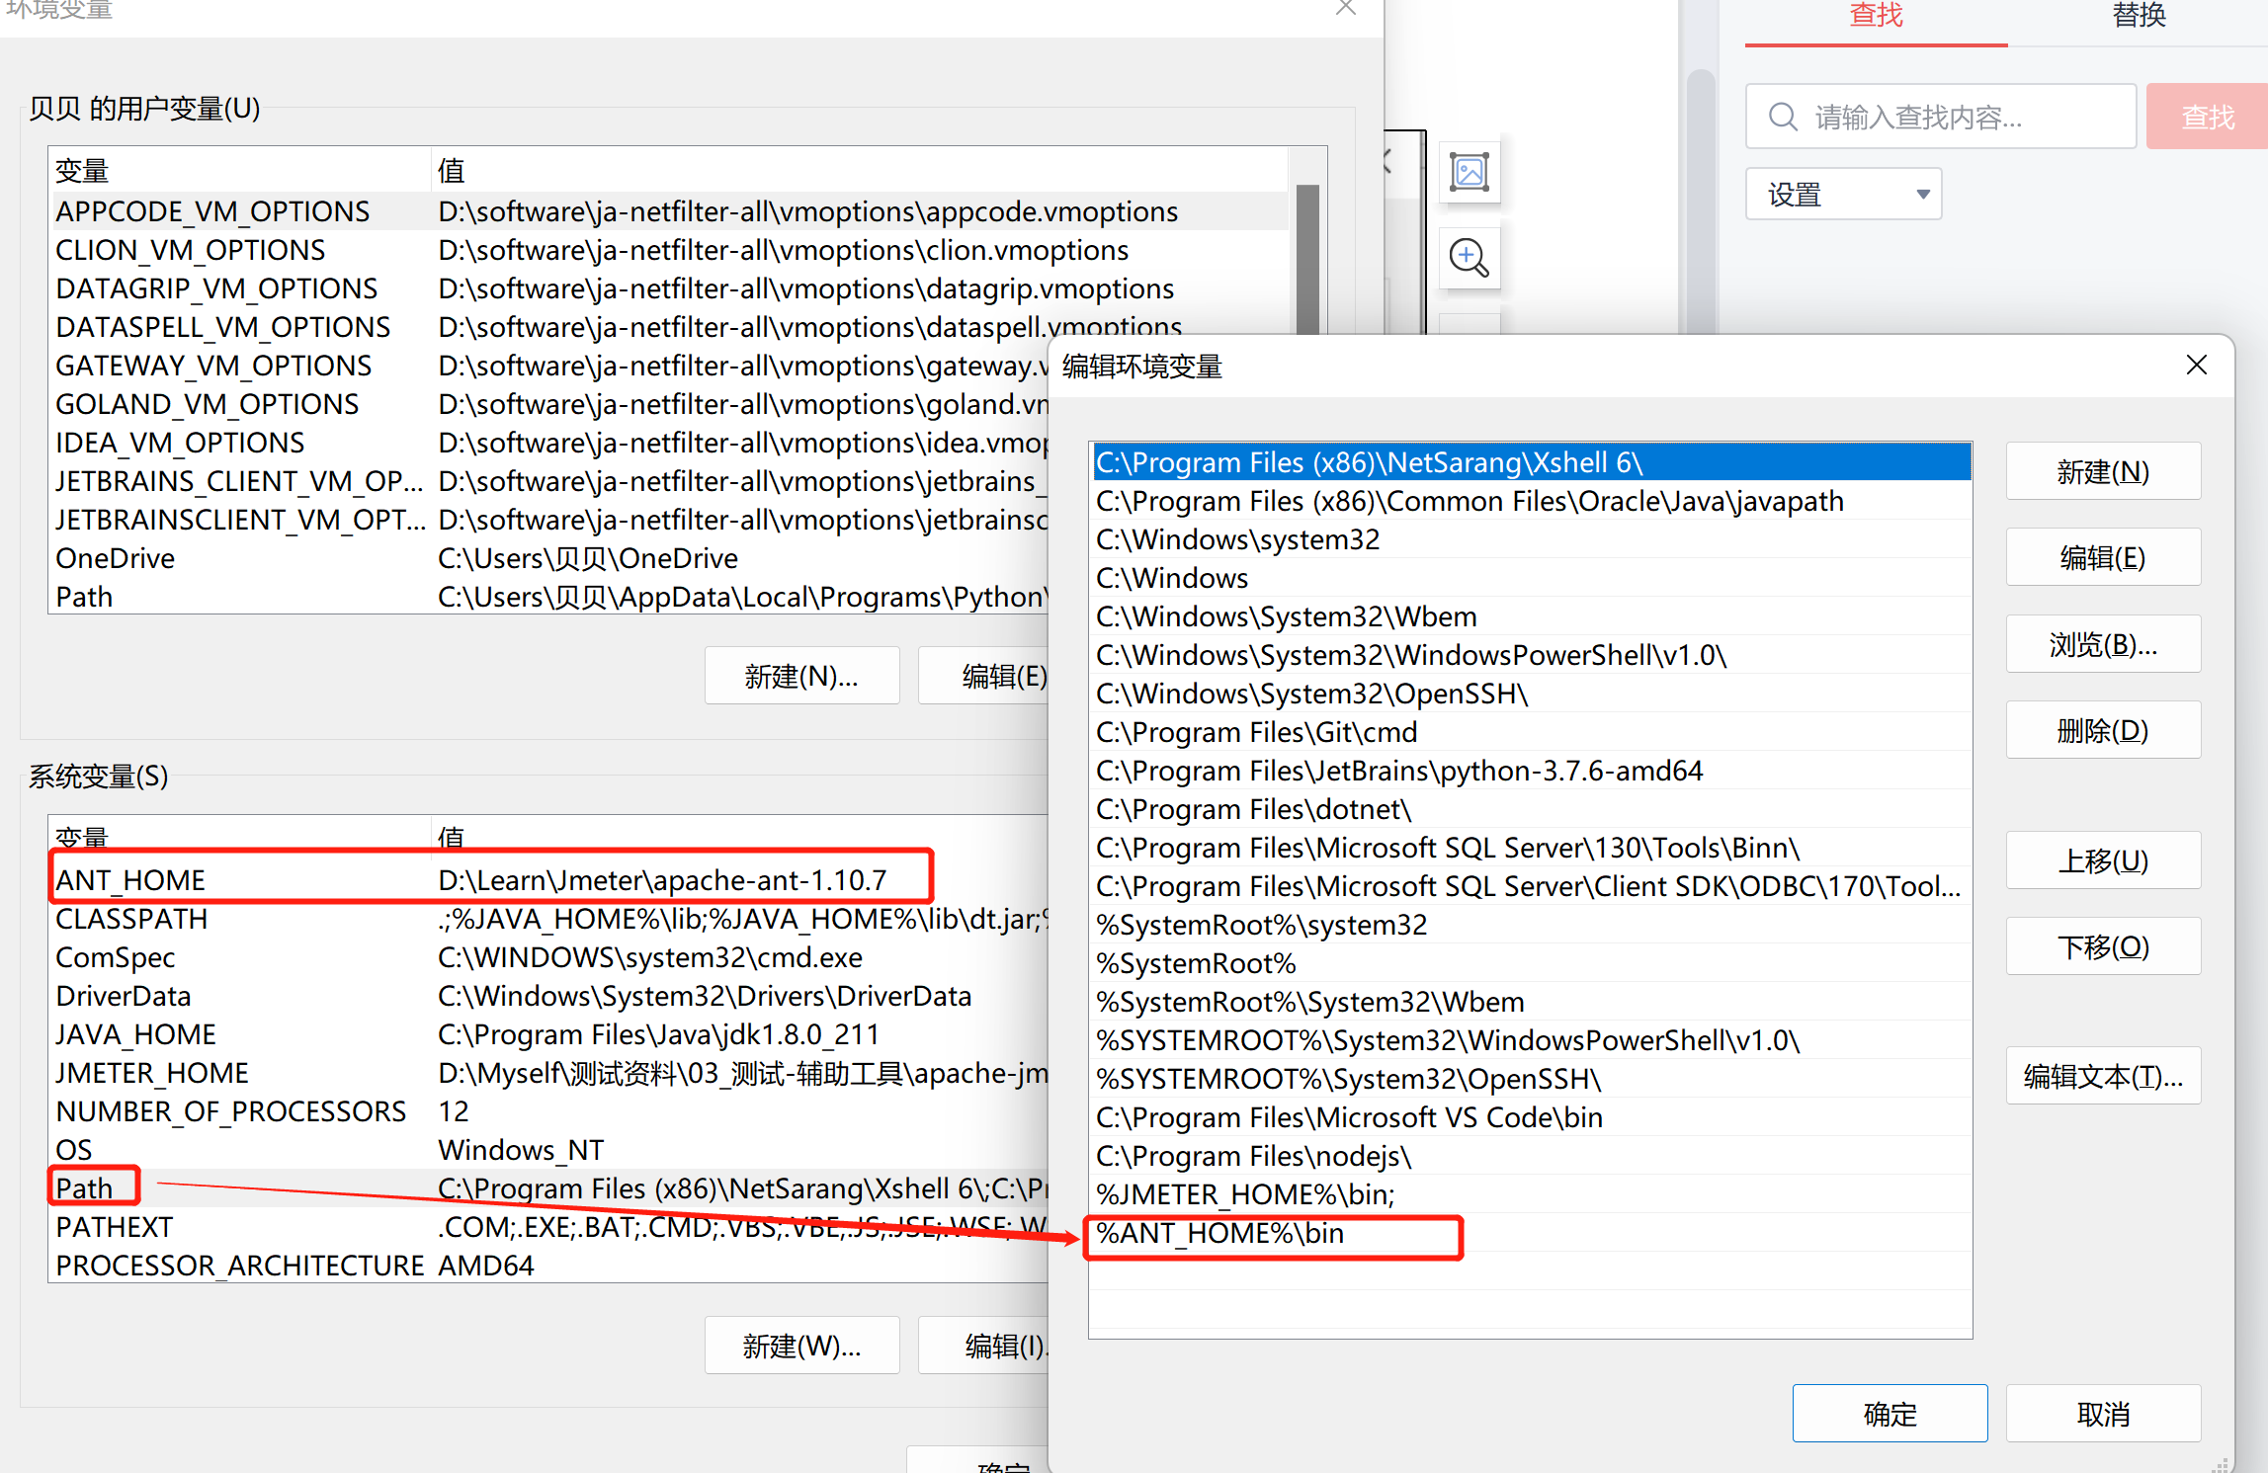Click the image insert icon
The image size is (2268, 1473).
point(1469,172)
